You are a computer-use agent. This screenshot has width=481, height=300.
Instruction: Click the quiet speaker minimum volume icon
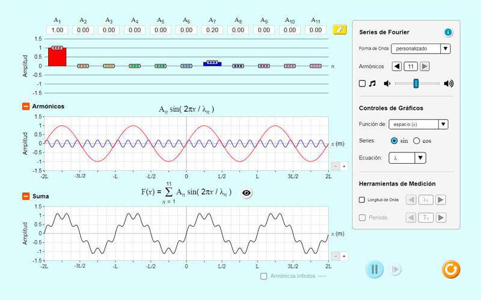pyautogui.click(x=387, y=83)
